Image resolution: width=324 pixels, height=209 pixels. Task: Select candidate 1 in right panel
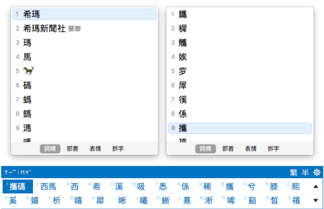coord(240,14)
